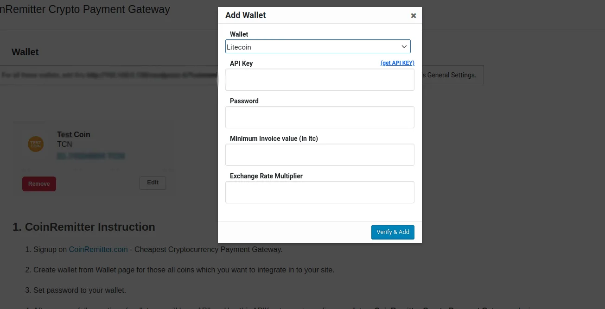Open the Wallet dropdown showing Litecoin
Viewport: 605px width, 309px height.
point(318,47)
